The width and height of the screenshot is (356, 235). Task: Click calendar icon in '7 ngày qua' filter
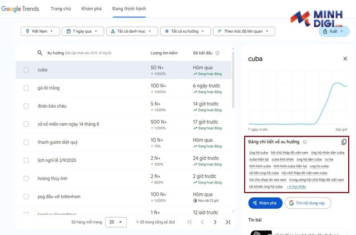pyautogui.click(x=68, y=31)
